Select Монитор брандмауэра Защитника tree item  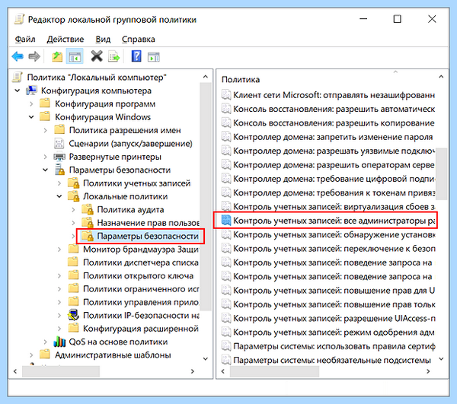click(141, 249)
